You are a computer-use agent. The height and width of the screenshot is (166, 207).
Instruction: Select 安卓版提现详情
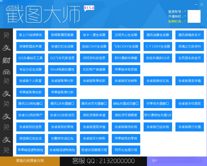point(94,127)
